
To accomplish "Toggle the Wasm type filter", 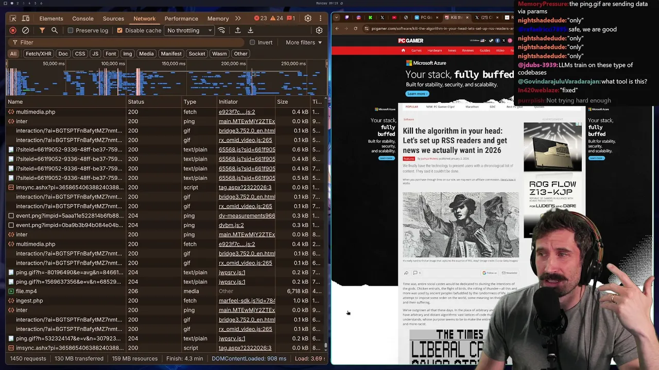I will 219,53.
